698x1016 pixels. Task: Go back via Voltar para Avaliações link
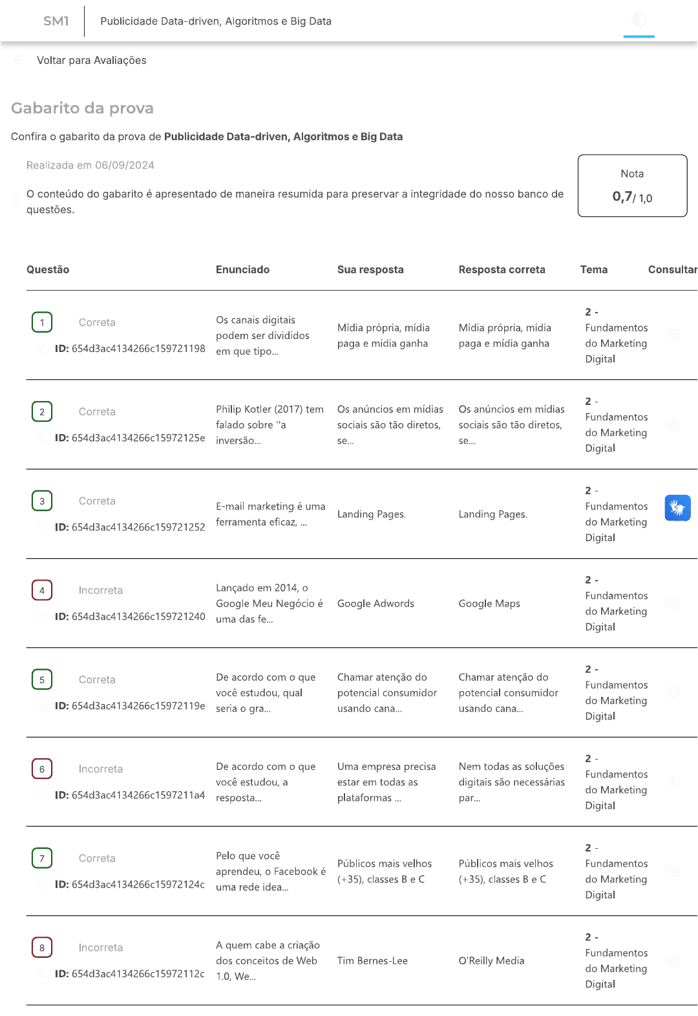click(91, 60)
